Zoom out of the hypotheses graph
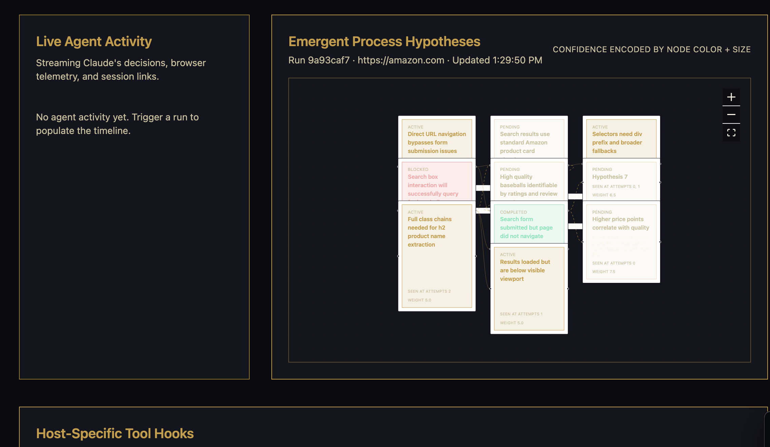This screenshot has height=447, width=770. click(731, 115)
